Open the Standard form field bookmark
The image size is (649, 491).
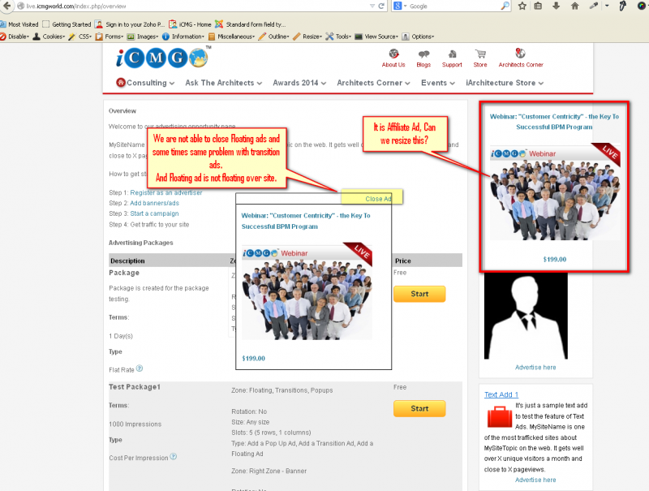250,24
